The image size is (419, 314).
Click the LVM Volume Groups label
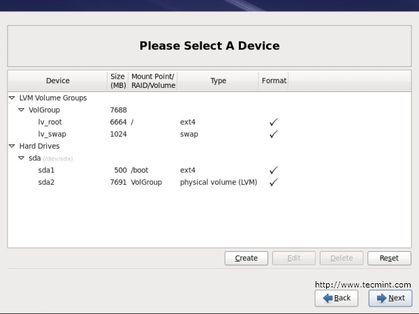(x=53, y=98)
